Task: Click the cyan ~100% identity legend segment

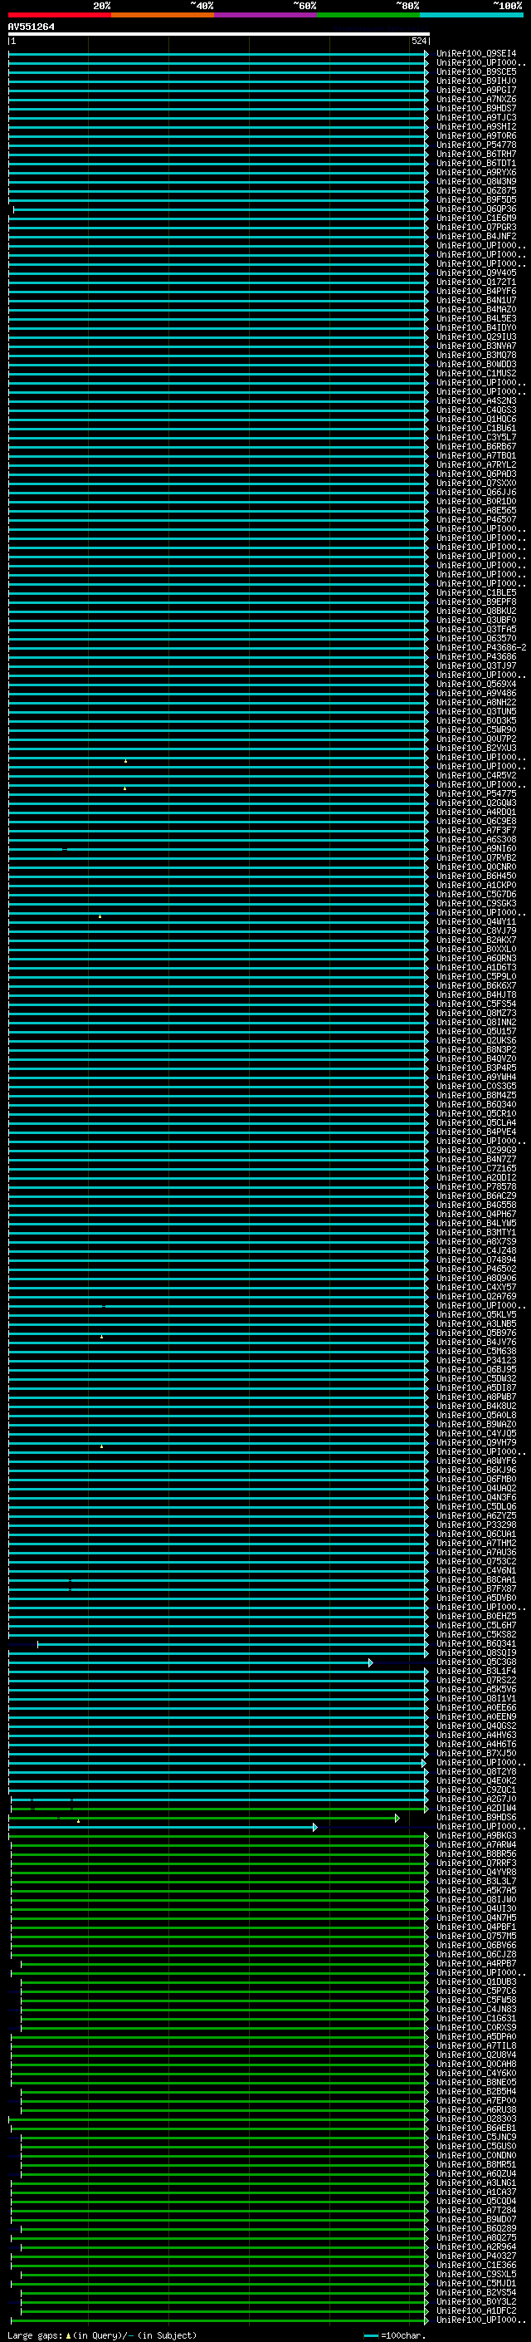Action: pyautogui.click(x=472, y=15)
